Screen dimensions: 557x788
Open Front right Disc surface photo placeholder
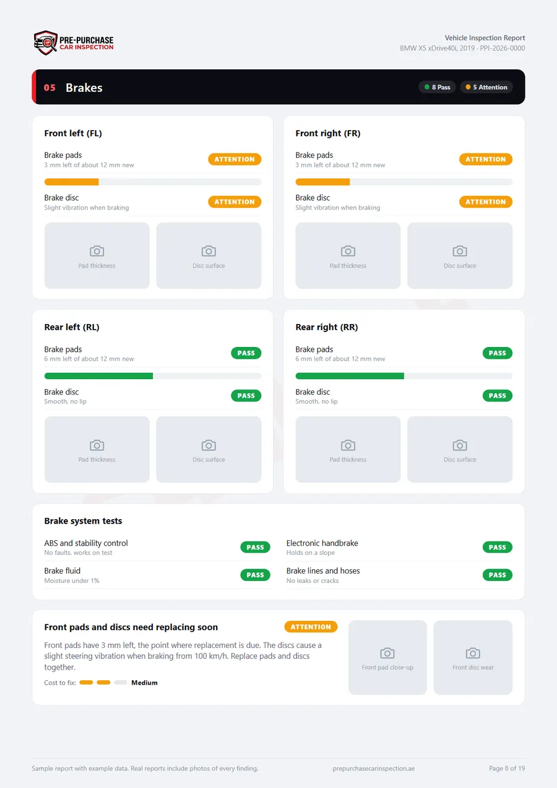click(x=460, y=256)
